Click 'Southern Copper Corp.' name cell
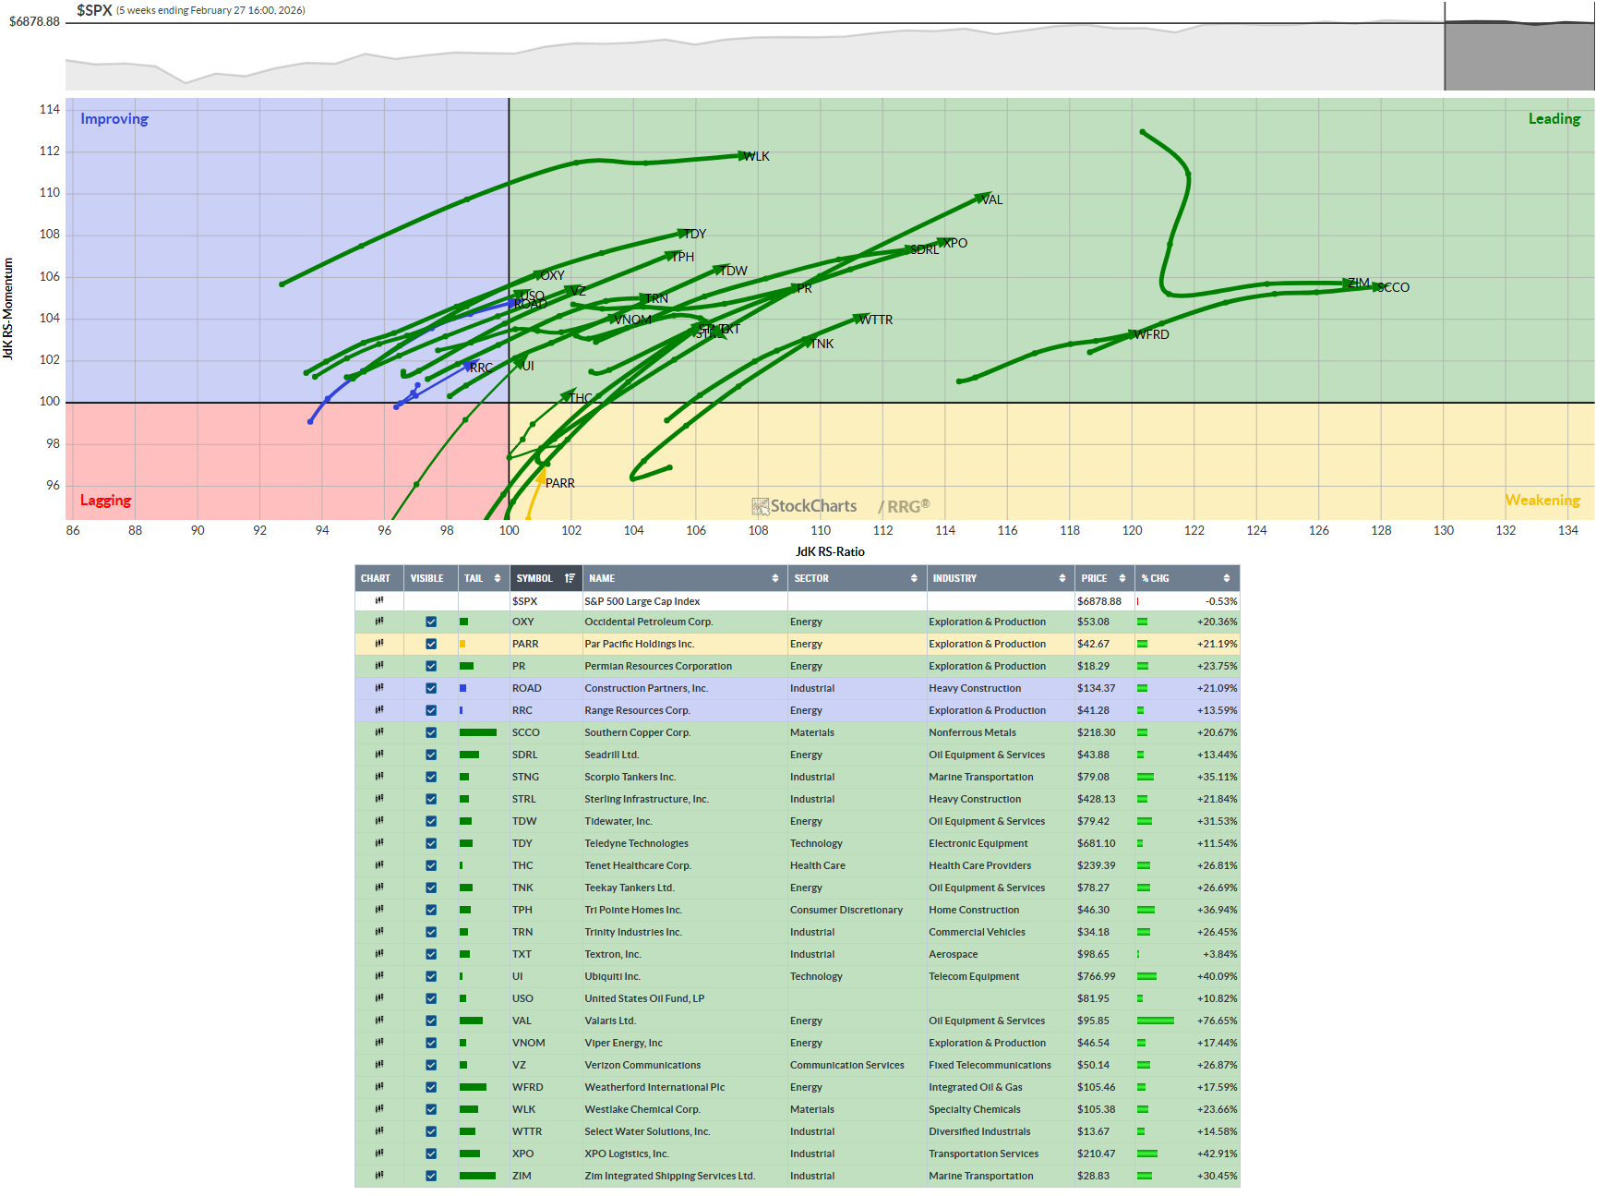Screen dimensions: 1608x1196 pos(638,732)
